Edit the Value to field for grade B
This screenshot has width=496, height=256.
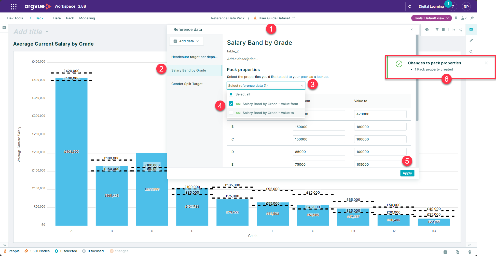tap(380, 126)
